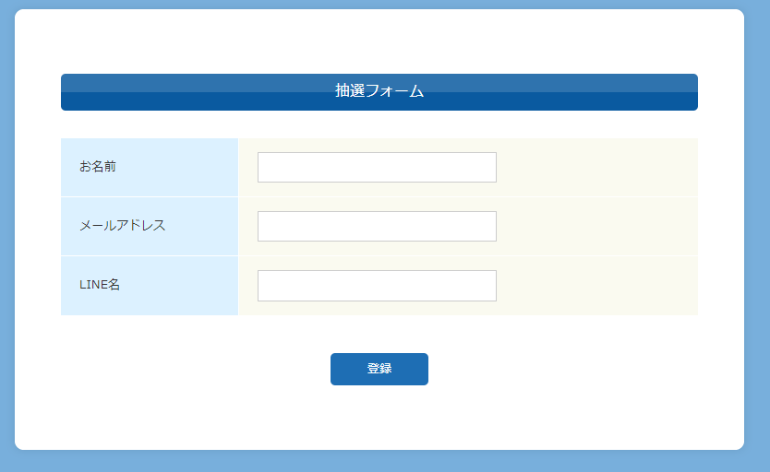770x472 pixels.
Task: Place cursor in the LINE name box
Action: pyautogui.click(x=377, y=286)
